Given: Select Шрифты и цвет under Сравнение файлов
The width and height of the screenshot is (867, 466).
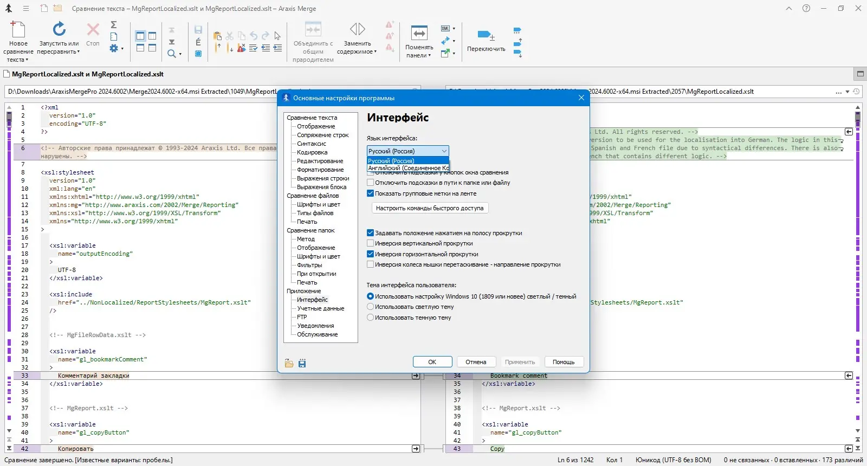Looking at the screenshot, I should tap(318, 204).
